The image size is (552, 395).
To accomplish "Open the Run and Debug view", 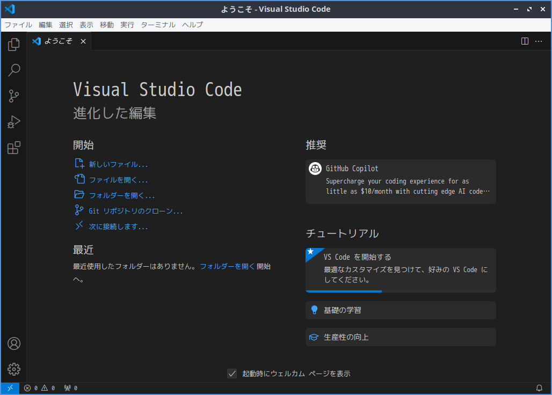I will [14, 122].
